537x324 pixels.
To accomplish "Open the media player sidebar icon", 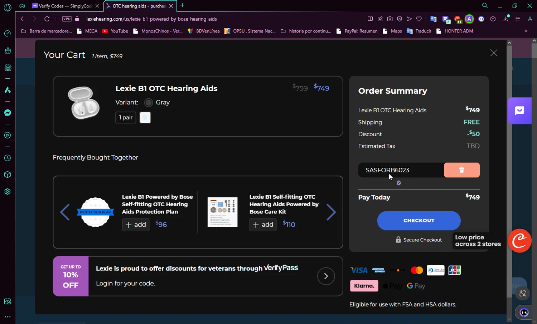I will tap(8, 135).
